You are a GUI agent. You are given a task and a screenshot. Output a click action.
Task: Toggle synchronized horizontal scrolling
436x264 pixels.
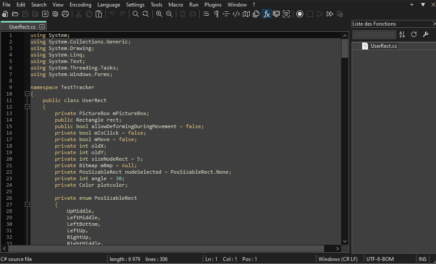pos(192,14)
